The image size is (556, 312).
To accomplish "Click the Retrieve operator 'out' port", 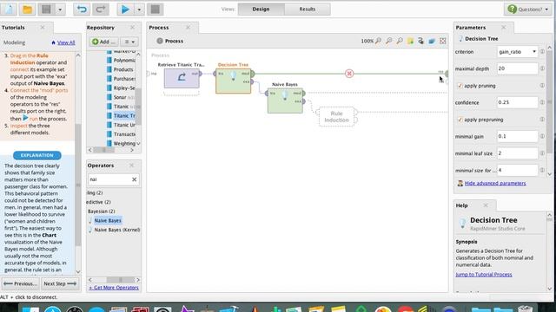I will point(201,74).
